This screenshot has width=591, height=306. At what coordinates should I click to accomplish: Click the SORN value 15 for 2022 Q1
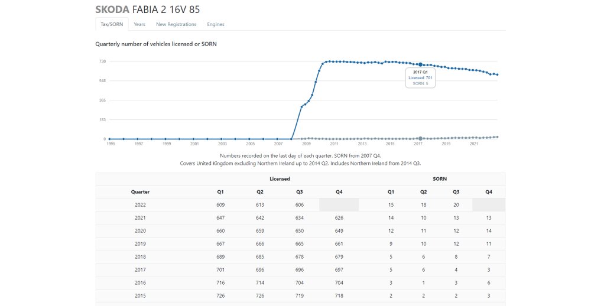tap(391, 205)
